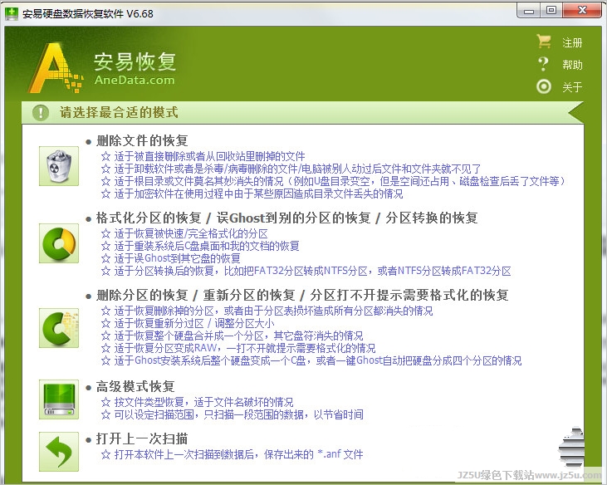Click the circle about icon
This screenshot has height=485, width=607.
coord(544,86)
